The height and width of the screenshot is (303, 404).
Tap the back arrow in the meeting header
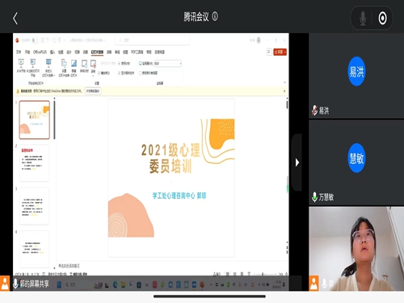click(x=15, y=19)
